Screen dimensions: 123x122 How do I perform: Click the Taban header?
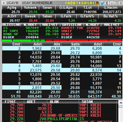click(x=47, y=16)
